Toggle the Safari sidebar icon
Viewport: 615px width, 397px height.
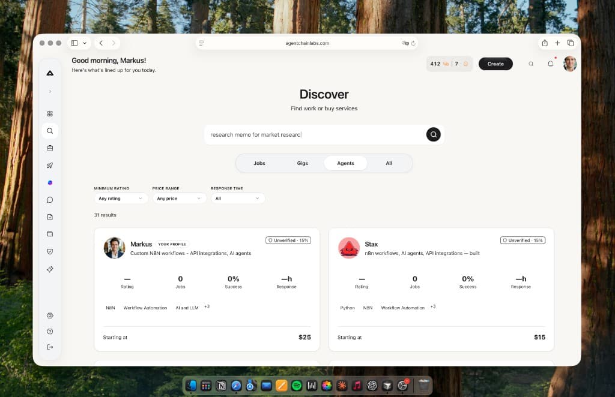74,43
